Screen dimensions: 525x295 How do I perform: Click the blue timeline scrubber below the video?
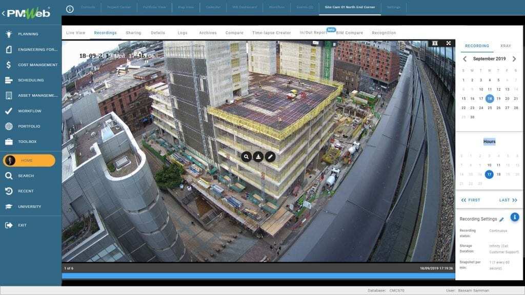click(x=256, y=275)
